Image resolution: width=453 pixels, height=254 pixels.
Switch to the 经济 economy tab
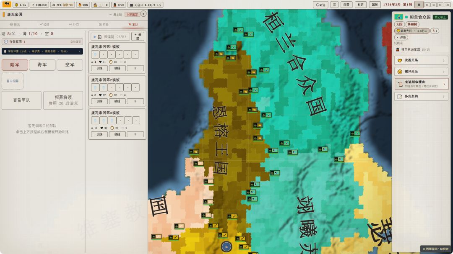44,25
